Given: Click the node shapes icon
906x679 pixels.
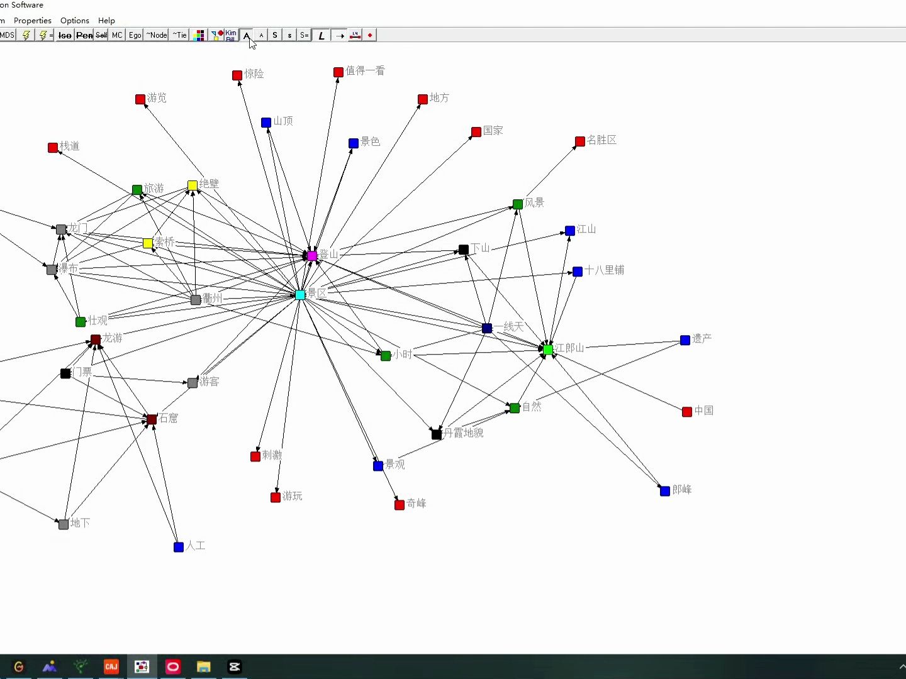Looking at the screenshot, I should (x=217, y=35).
